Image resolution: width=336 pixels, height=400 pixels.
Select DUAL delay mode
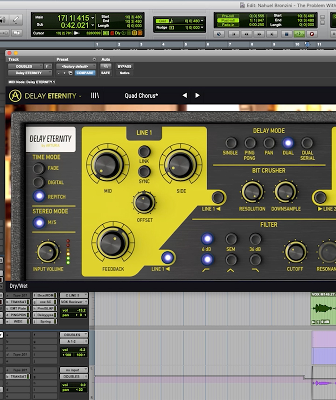tap(288, 143)
